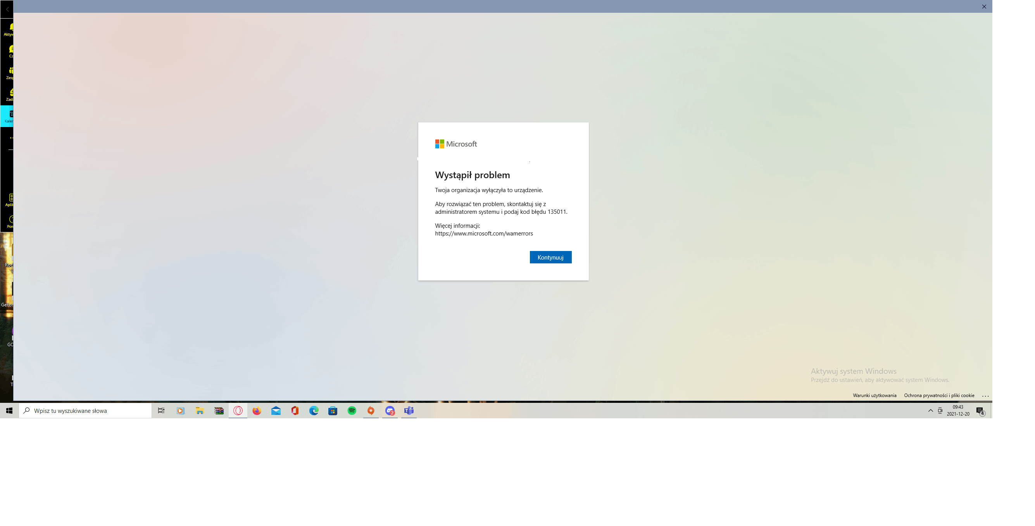Show hidden system tray icons
Screen dimensions: 1035x526
click(x=931, y=410)
